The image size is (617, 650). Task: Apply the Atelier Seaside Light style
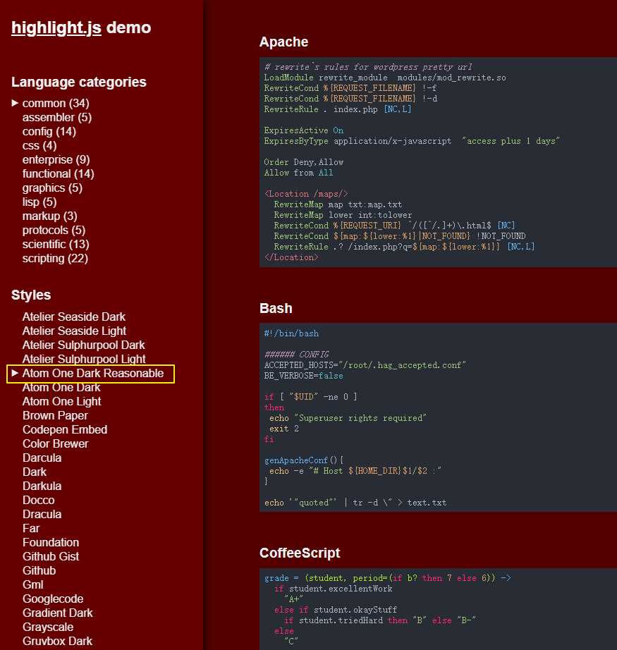click(x=74, y=331)
